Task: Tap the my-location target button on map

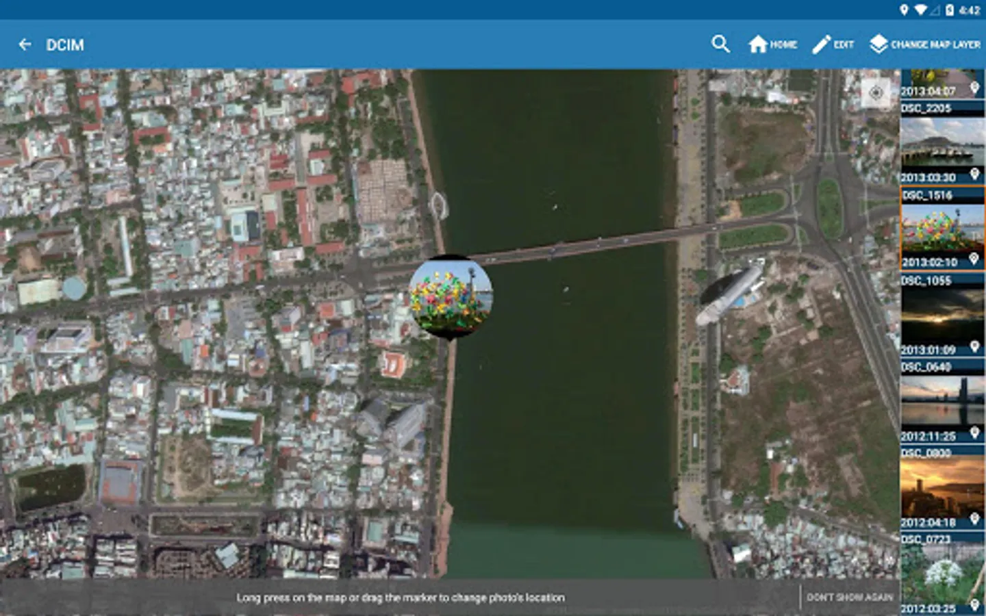Action: pos(875,93)
